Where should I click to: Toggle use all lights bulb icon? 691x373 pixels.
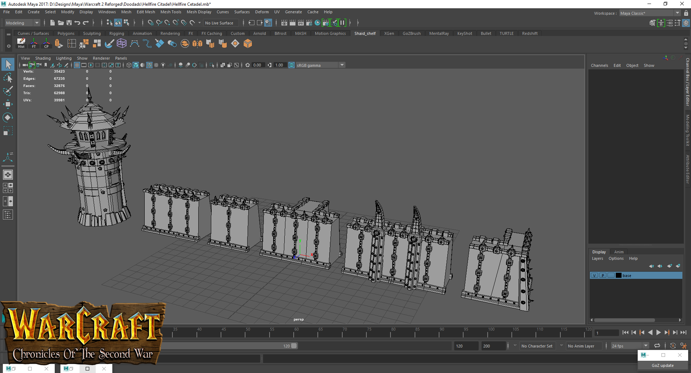(163, 65)
